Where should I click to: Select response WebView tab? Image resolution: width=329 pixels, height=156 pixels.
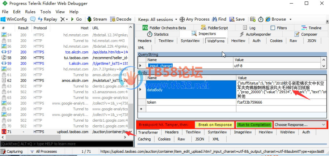287,132
